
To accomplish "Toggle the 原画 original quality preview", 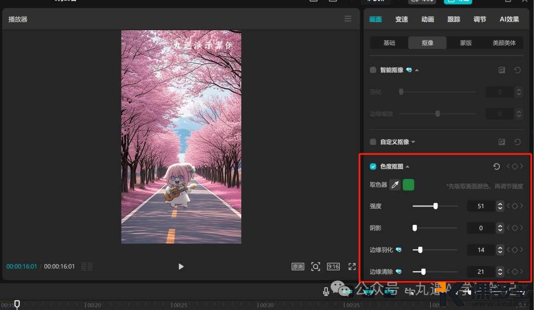I will (x=298, y=266).
